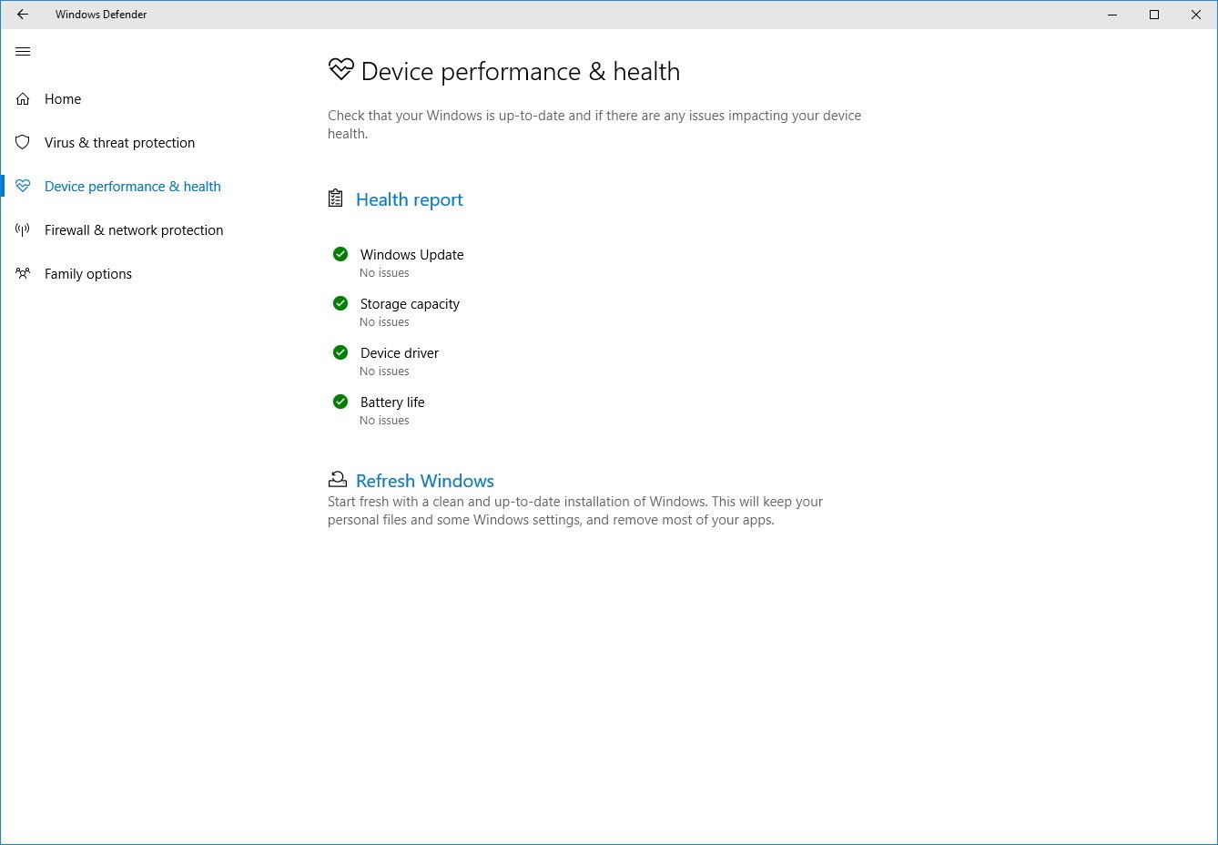Click the heart icon beside Device performance & health in sidebar
This screenshot has width=1218, height=845.
pos(23,186)
